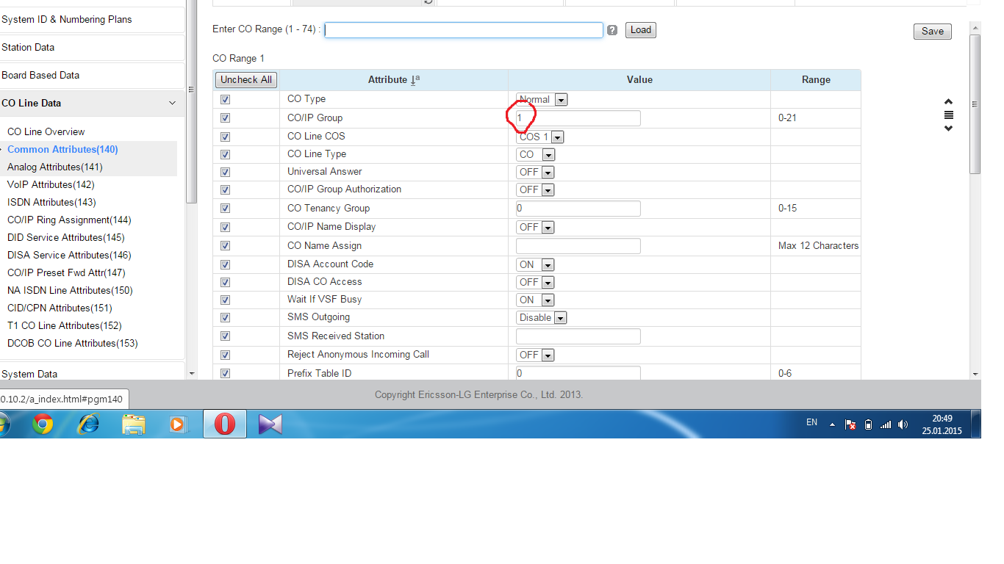Click the down chevron navigation icon
Image resolution: width=1004 pixels, height=564 pixels.
tap(948, 129)
